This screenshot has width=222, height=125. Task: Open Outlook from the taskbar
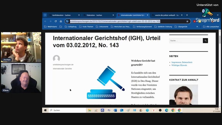point(122,110)
